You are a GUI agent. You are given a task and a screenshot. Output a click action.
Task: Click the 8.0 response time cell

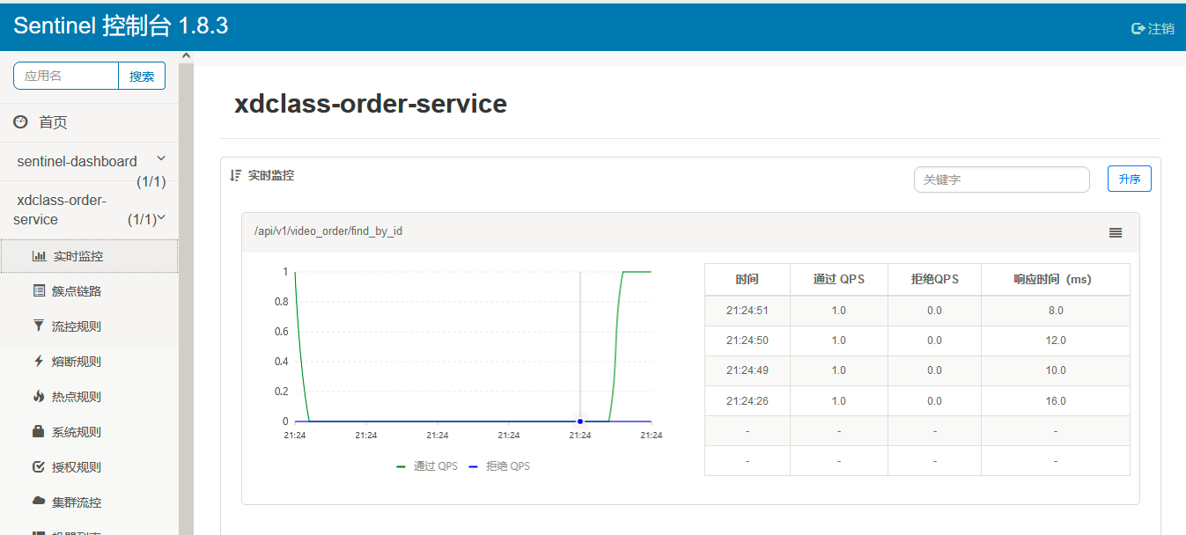[1055, 310]
